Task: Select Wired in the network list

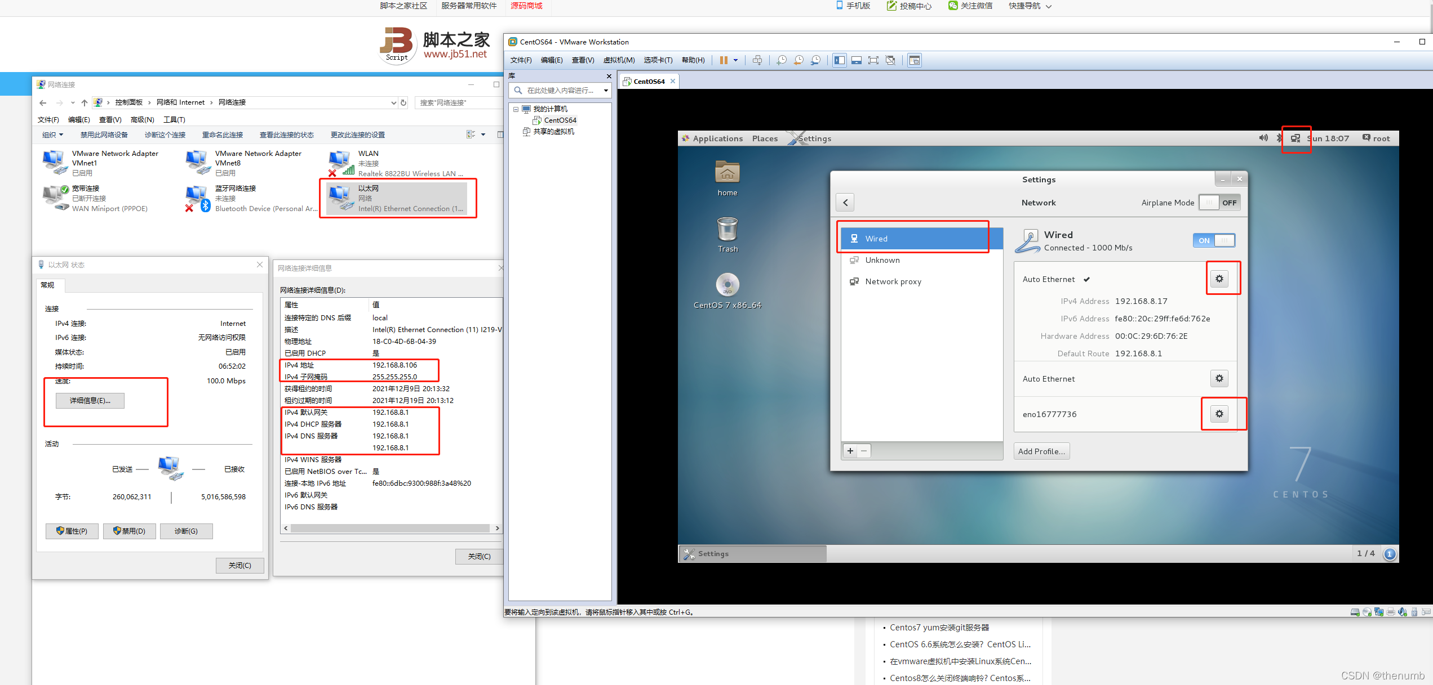Action: [x=922, y=239]
